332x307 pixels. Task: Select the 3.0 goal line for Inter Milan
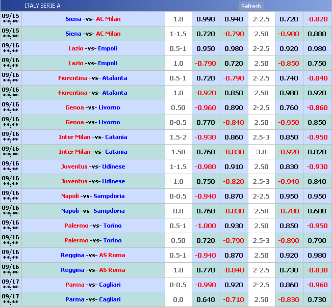pyautogui.click(x=261, y=152)
